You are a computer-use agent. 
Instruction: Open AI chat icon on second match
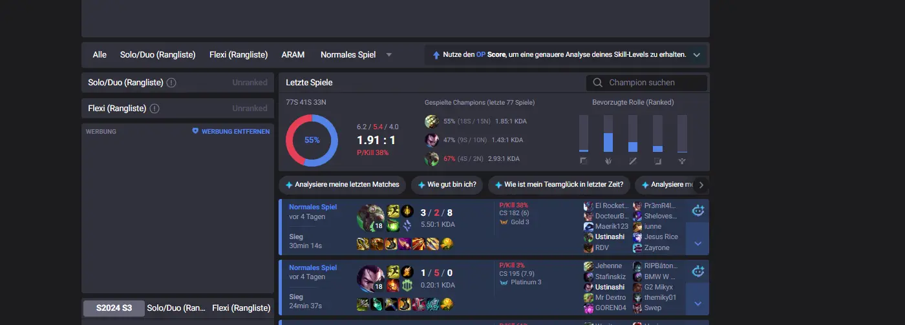[697, 271]
